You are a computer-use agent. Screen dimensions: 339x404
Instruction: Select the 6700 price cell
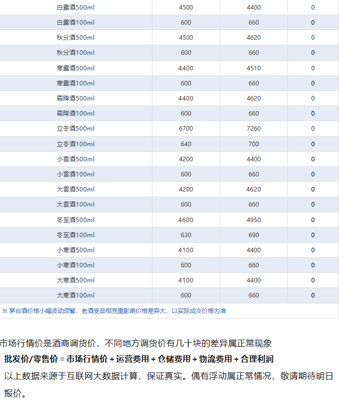[186, 128]
